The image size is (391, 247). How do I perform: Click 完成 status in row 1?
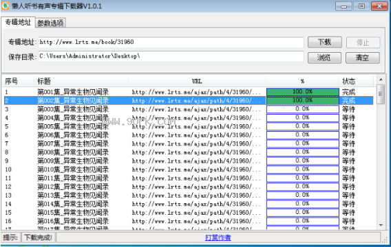[x=348, y=92]
